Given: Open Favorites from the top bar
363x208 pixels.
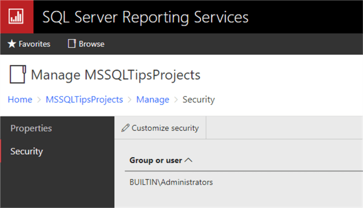Looking at the screenshot, I should [29, 44].
